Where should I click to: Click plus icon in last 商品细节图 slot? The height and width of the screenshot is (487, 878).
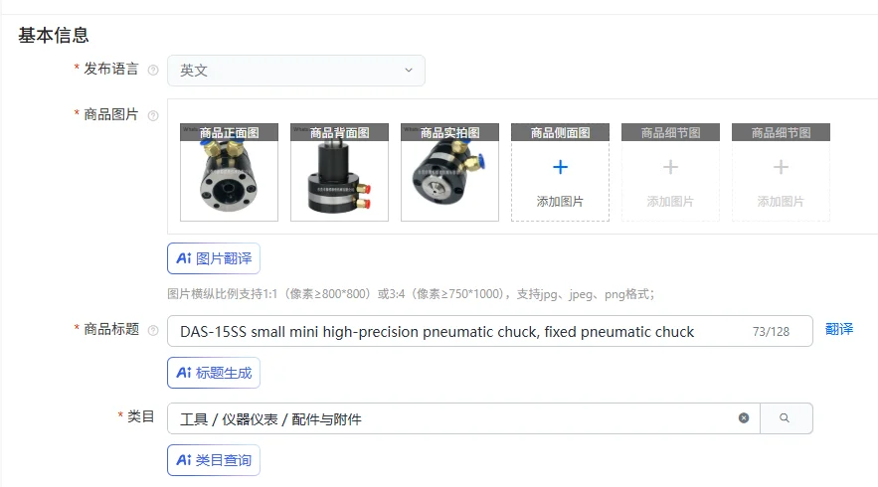[781, 167]
